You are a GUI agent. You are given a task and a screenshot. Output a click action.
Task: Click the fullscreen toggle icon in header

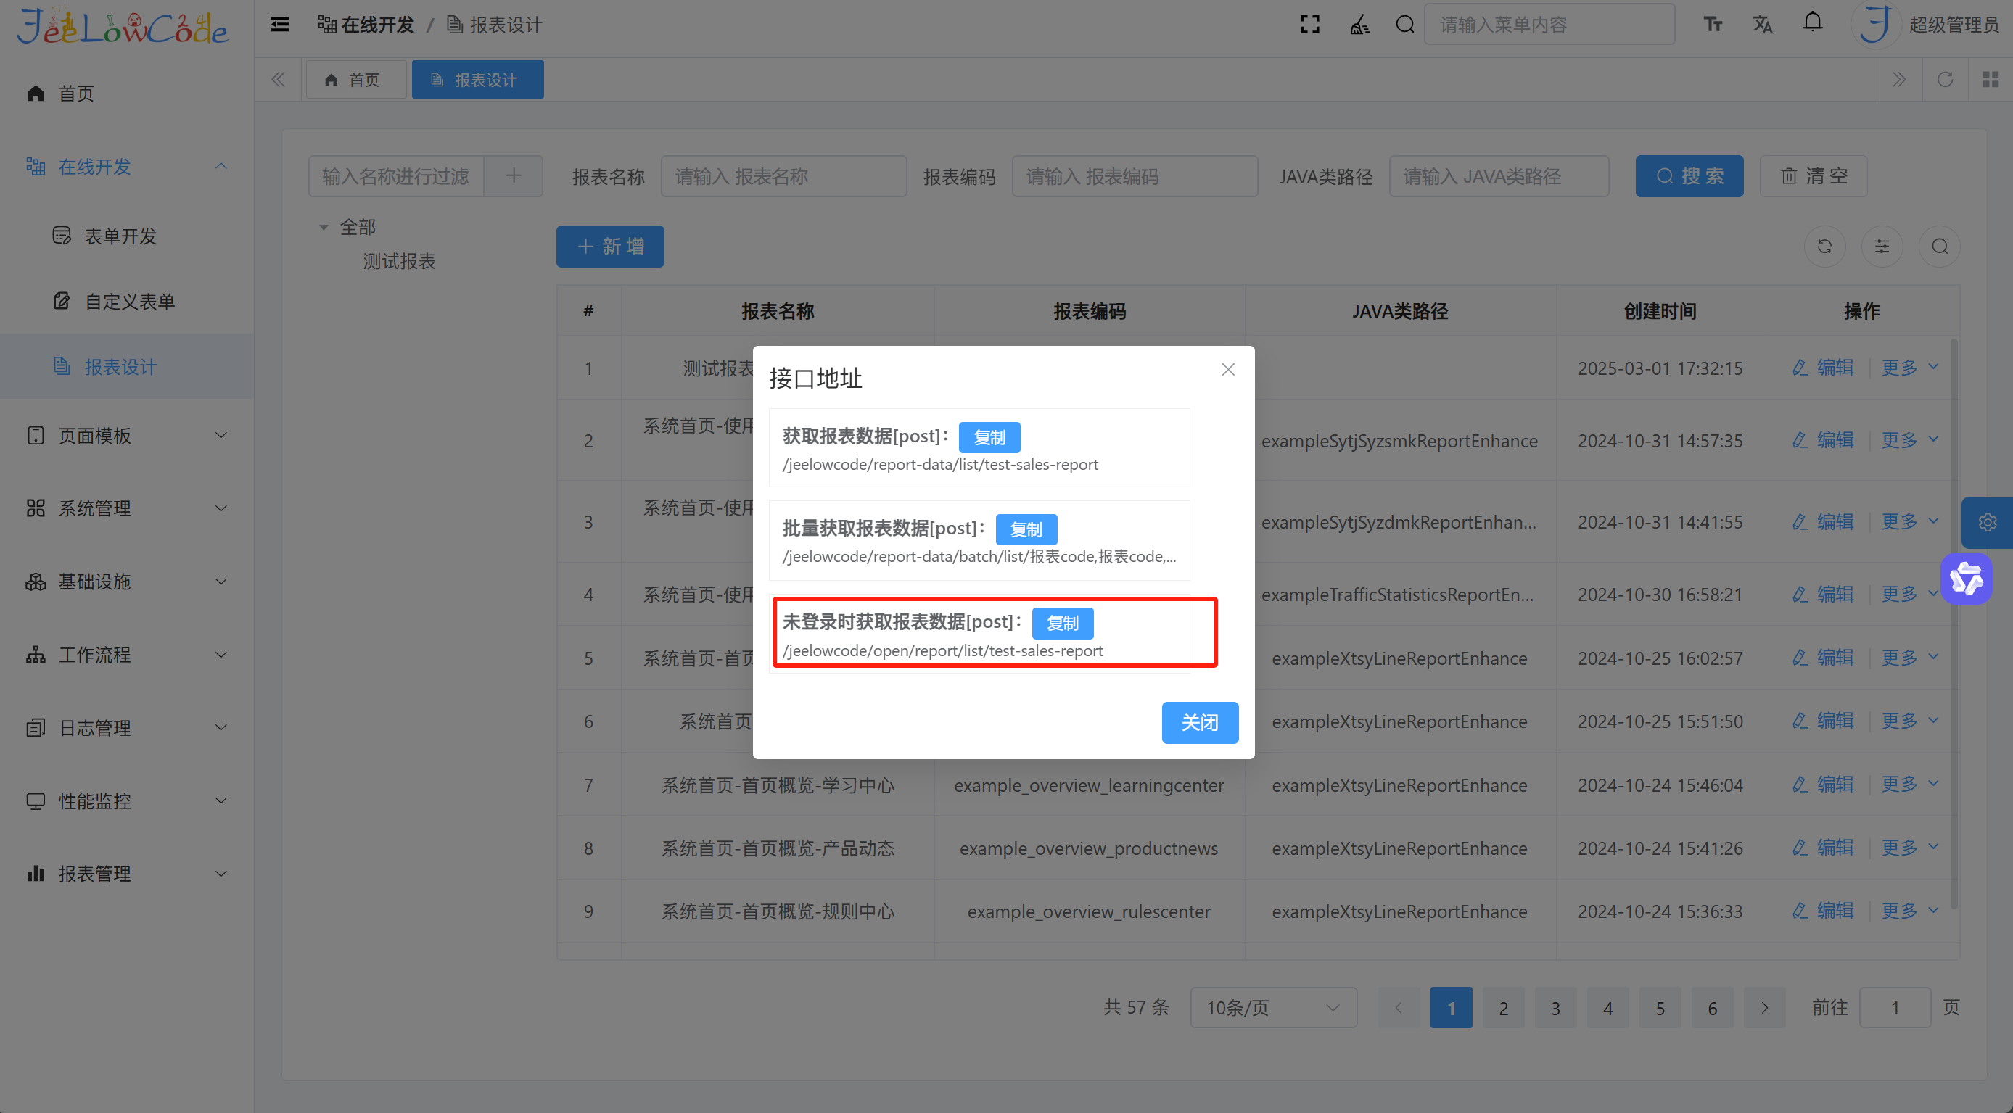click(1309, 25)
